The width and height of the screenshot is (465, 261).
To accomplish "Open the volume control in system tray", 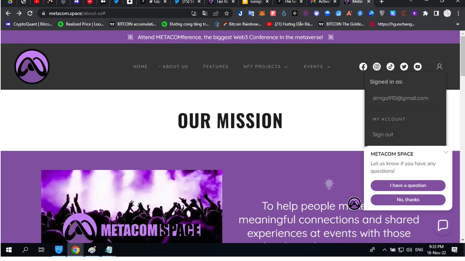I will point(409,250).
